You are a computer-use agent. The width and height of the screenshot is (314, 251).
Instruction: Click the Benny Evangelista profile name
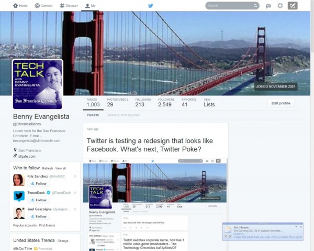pos(41,116)
